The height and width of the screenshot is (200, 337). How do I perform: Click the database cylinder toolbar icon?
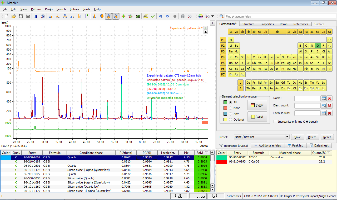(183, 17)
